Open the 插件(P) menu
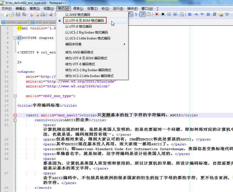This screenshot has width=233, height=192. pyautogui.click(x=132, y=9)
